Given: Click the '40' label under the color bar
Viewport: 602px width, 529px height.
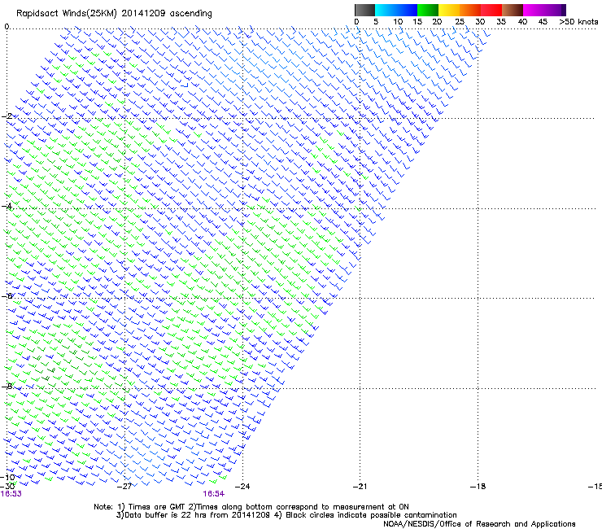Looking at the screenshot, I should click(522, 21).
